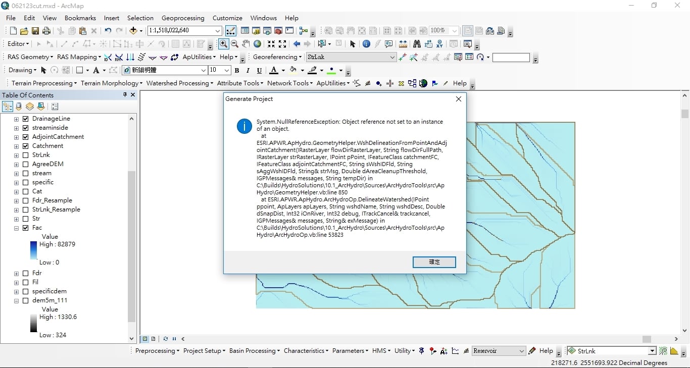Image resolution: width=690 pixels, height=368 pixels.
Task: Click the Go To XY icon
Action: pyautogui.click(x=439, y=44)
